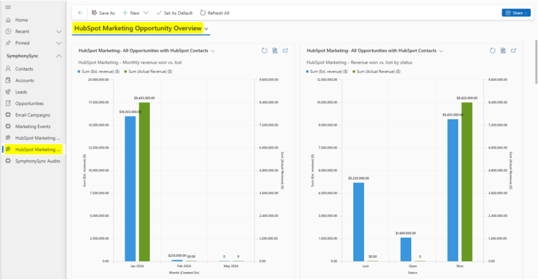Screen dimensions: 538x280
Task: Select the highlighted HubSpot Marketing sidebar item
Action: click(33, 150)
